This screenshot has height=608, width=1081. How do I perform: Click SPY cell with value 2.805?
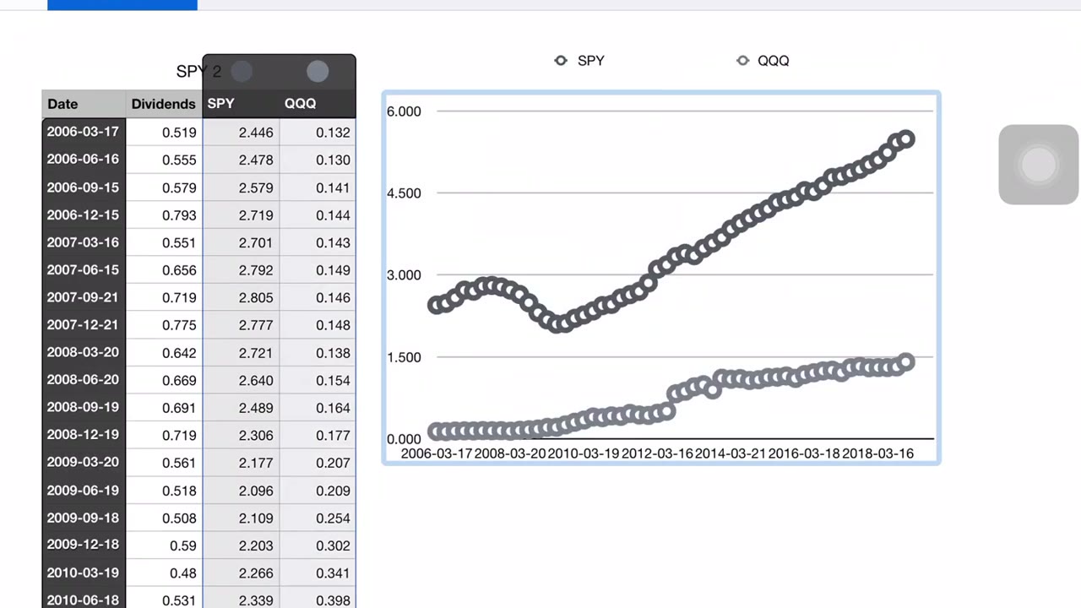(x=241, y=297)
